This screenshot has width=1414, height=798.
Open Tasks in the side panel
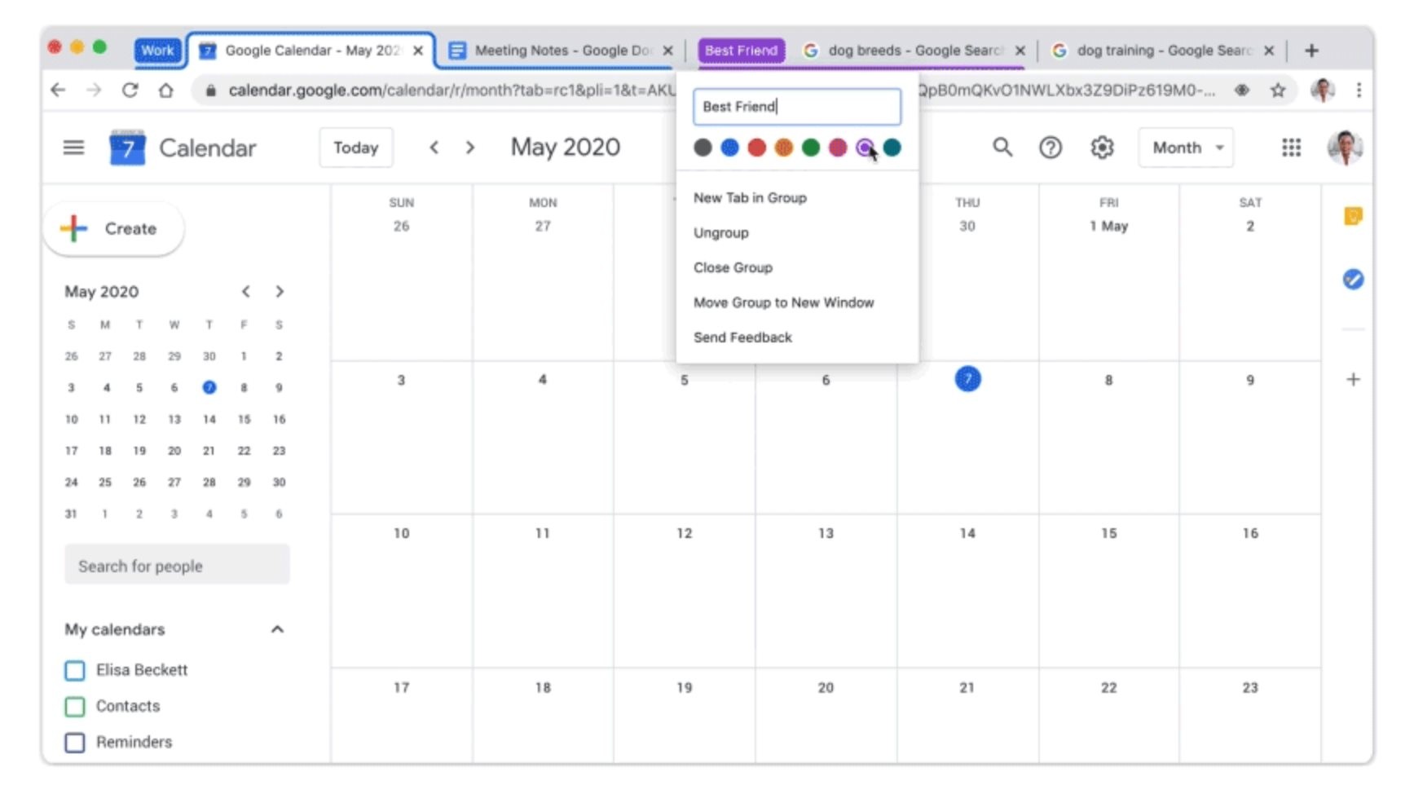[x=1353, y=280]
